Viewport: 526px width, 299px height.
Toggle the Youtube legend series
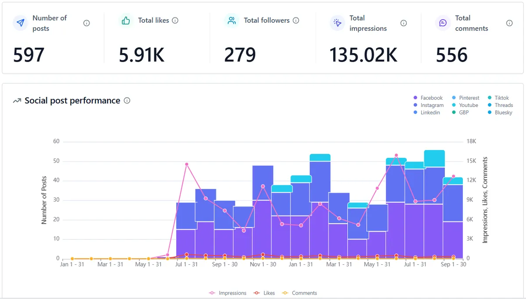[x=465, y=105]
